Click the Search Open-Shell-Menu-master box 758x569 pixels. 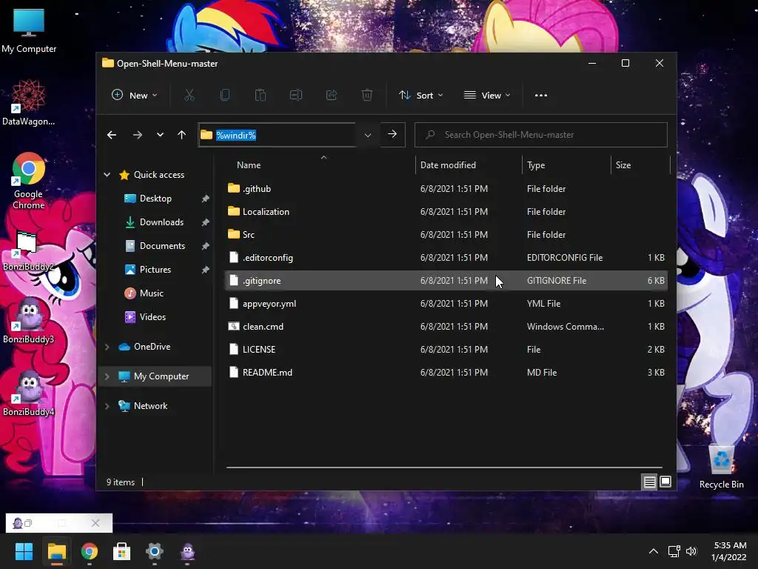coord(540,135)
